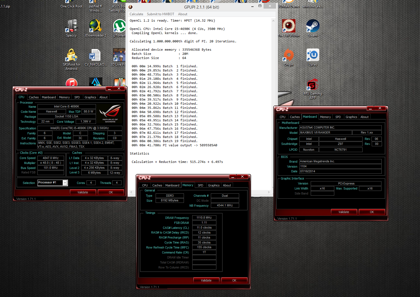Click the Core Speed value 4847.0 MHz

tap(51, 158)
